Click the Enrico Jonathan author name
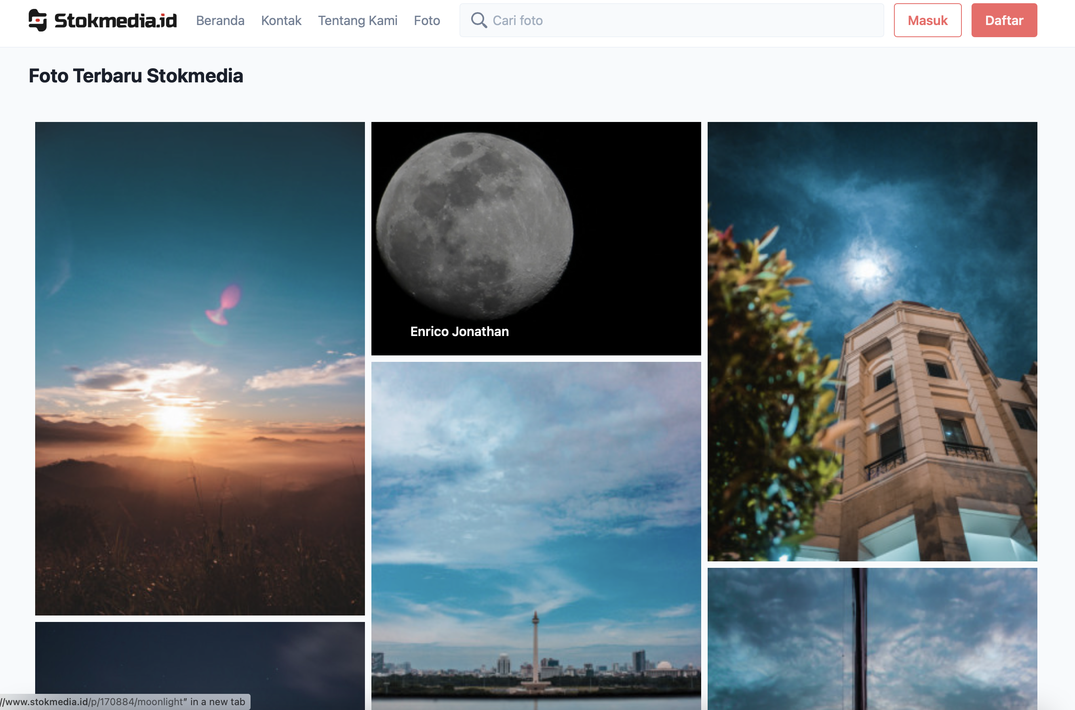Viewport: 1075px width, 710px height. pos(460,332)
